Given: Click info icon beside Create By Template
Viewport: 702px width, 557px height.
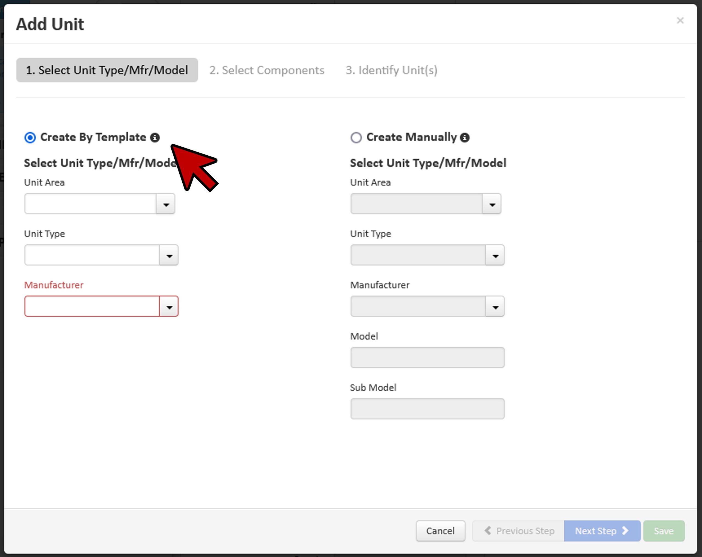Looking at the screenshot, I should (x=155, y=138).
